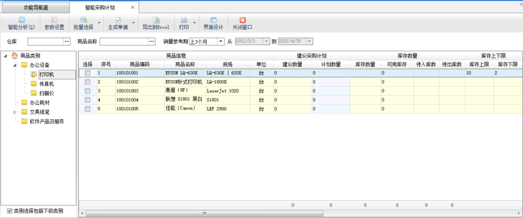
Task: Click the 打印 printer icon
Action: point(184,20)
